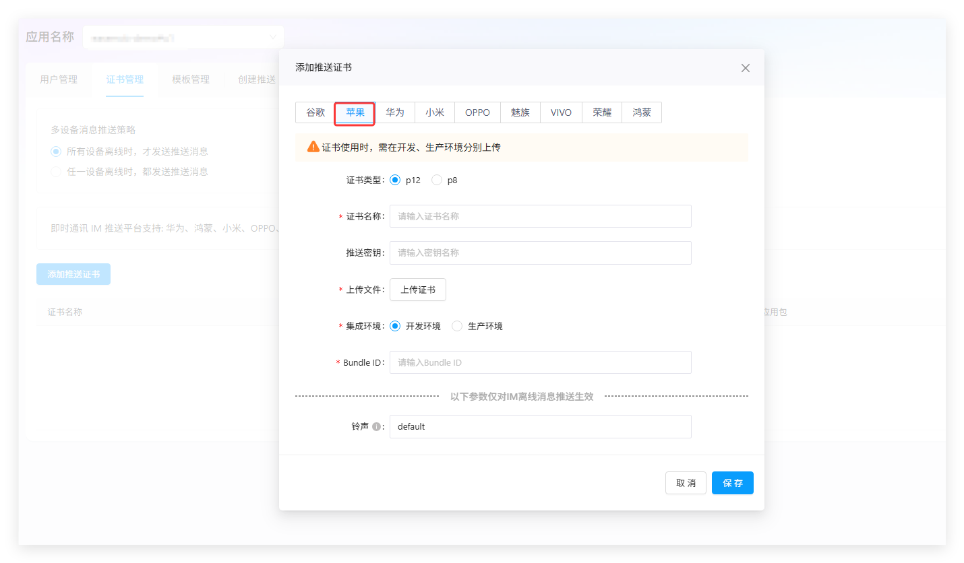Select the p12 certificate type
The width and height of the screenshot is (964, 563).
click(x=395, y=180)
